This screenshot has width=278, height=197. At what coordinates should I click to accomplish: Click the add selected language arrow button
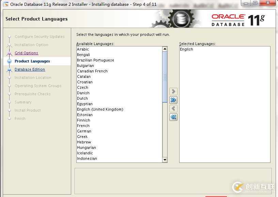(x=173, y=92)
